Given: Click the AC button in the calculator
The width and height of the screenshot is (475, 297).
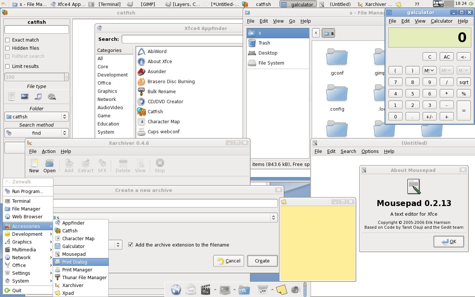Looking at the screenshot, I should (447, 57).
